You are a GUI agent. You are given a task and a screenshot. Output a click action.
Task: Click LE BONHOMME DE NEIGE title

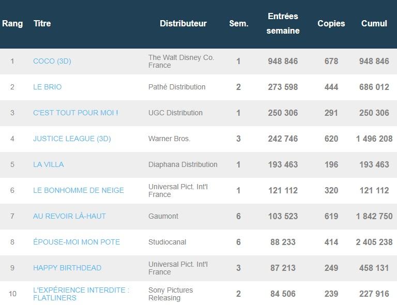click(78, 190)
